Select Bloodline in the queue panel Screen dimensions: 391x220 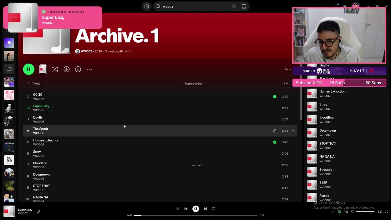click(345, 120)
